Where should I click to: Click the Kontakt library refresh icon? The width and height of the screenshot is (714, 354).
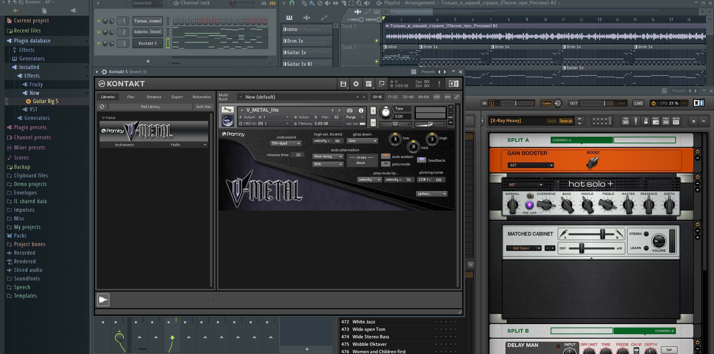click(x=102, y=107)
